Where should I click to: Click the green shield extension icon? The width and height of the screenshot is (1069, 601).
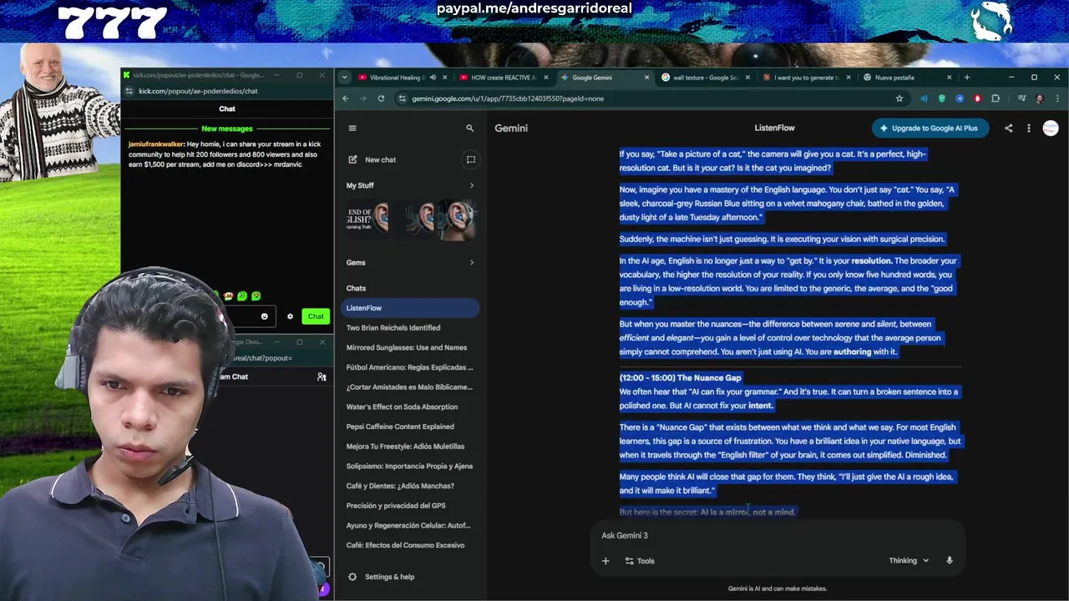coord(942,98)
